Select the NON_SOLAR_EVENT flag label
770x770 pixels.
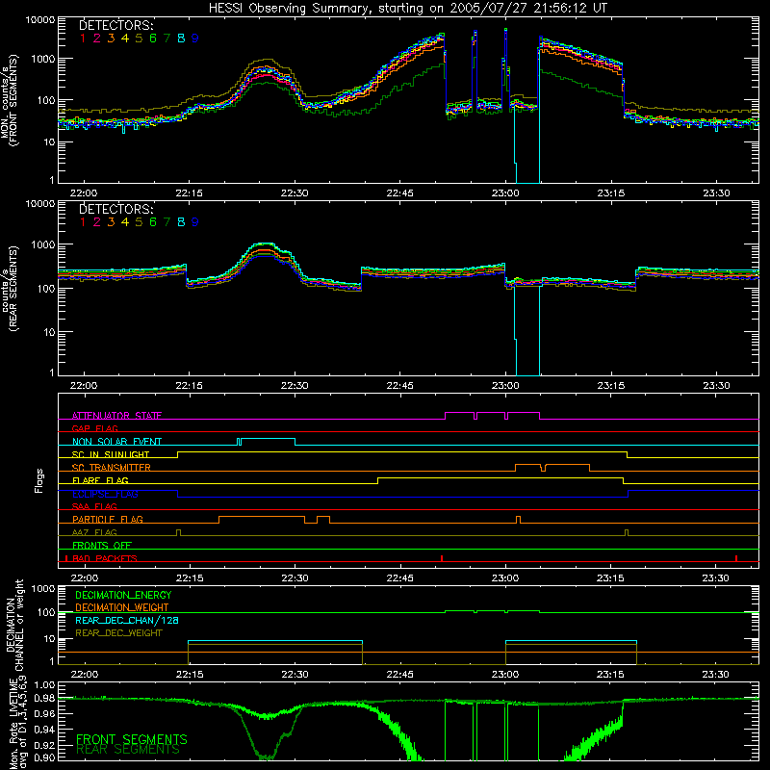point(116,442)
